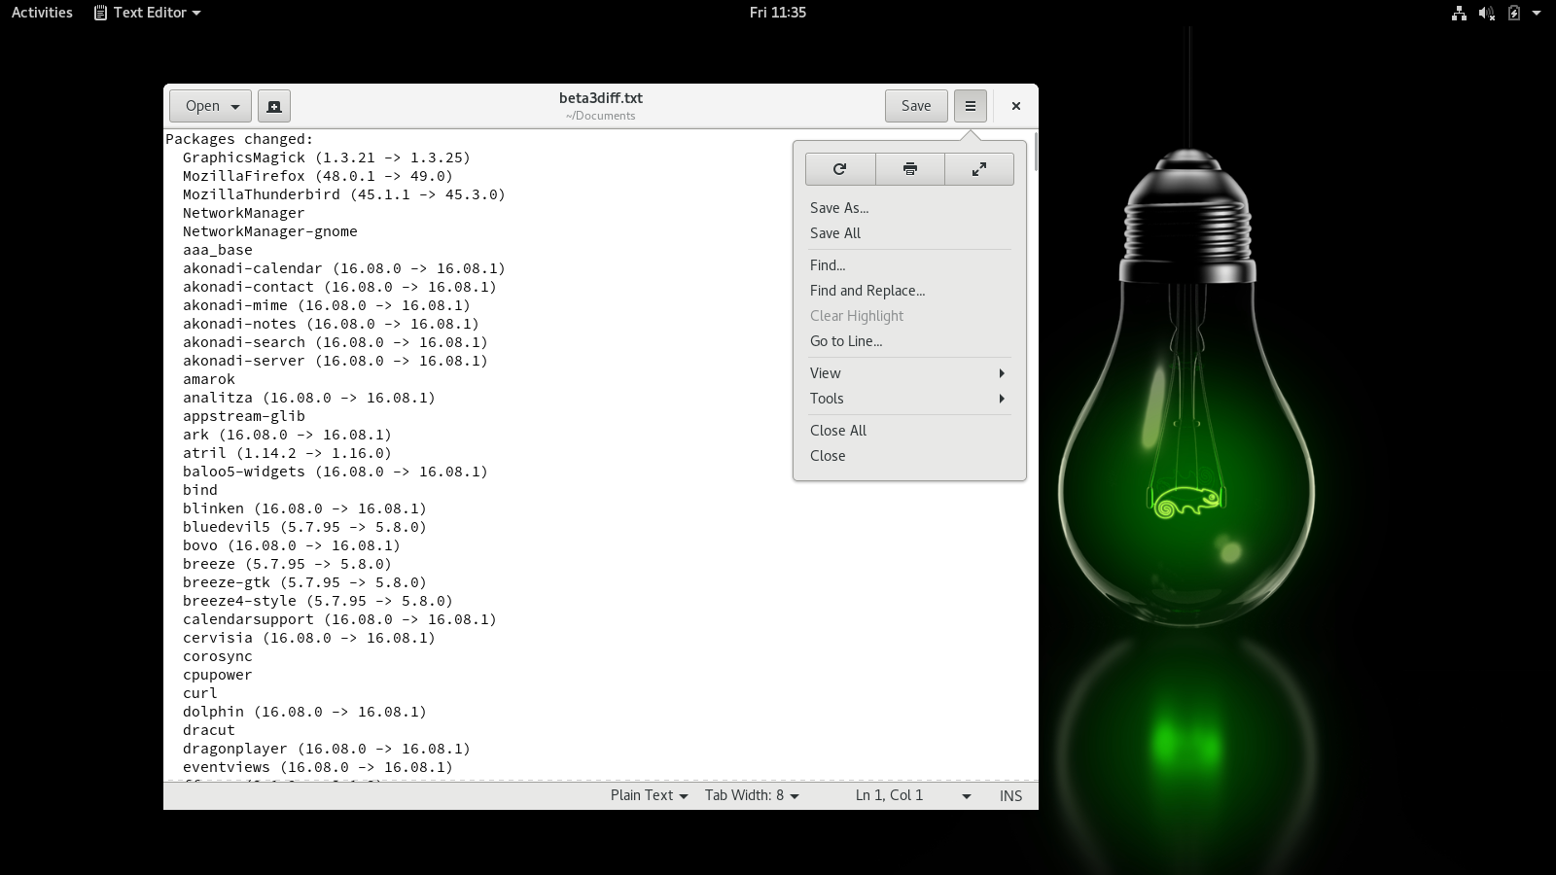This screenshot has height=875, width=1556.
Task: Select Go to Line menu entry
Action: click(846, 341)
